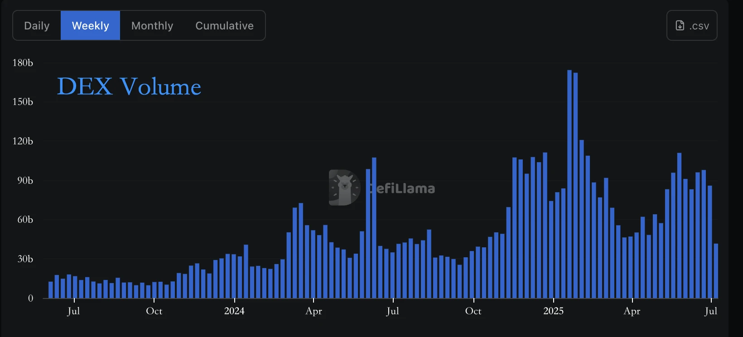This screenshot has width=743, height=337.
Task: Click the last bar at far right
Action: point(716,271)
